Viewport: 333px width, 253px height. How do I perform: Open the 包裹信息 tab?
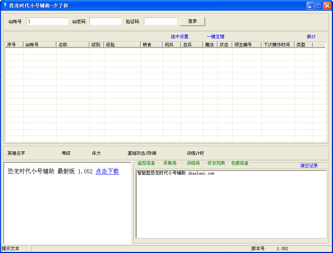(x=240, y=163)
